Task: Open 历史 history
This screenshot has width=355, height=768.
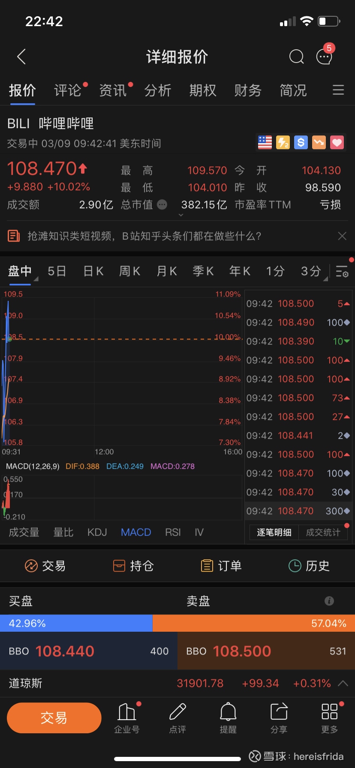Action: tap(309, 566)
